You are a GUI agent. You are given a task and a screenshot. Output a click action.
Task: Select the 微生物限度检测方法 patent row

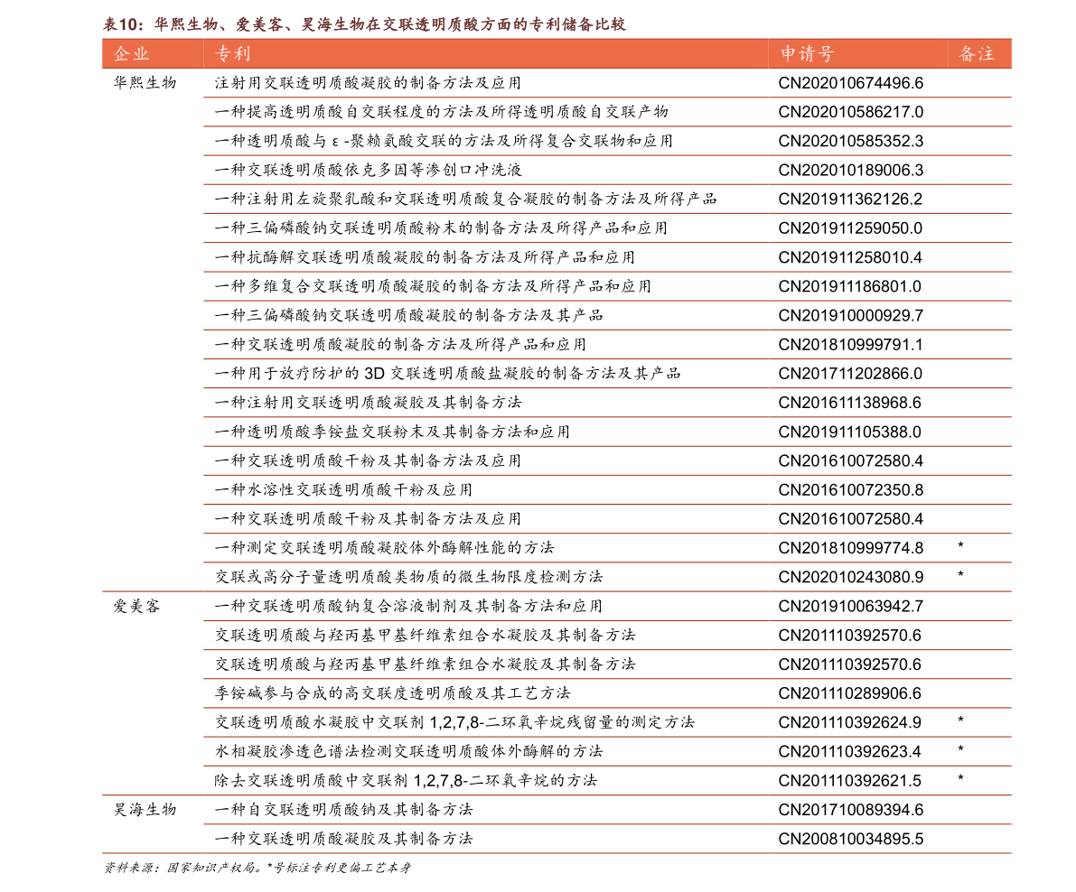[x=409, y=577]
